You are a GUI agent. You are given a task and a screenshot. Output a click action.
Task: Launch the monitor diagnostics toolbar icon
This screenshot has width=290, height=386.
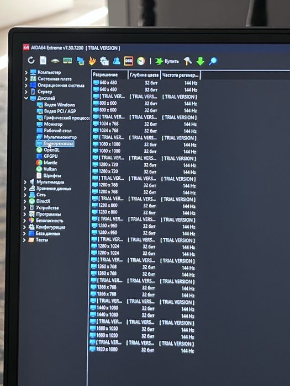pyautogui.click(x=81, y=61)
